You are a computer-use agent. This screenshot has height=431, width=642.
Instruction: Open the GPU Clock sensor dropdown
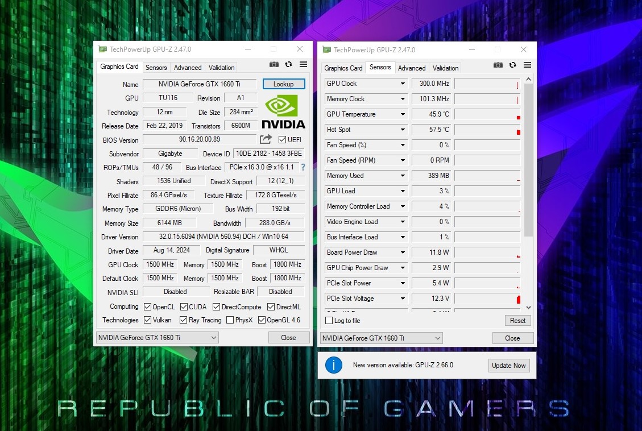[403, 84]
